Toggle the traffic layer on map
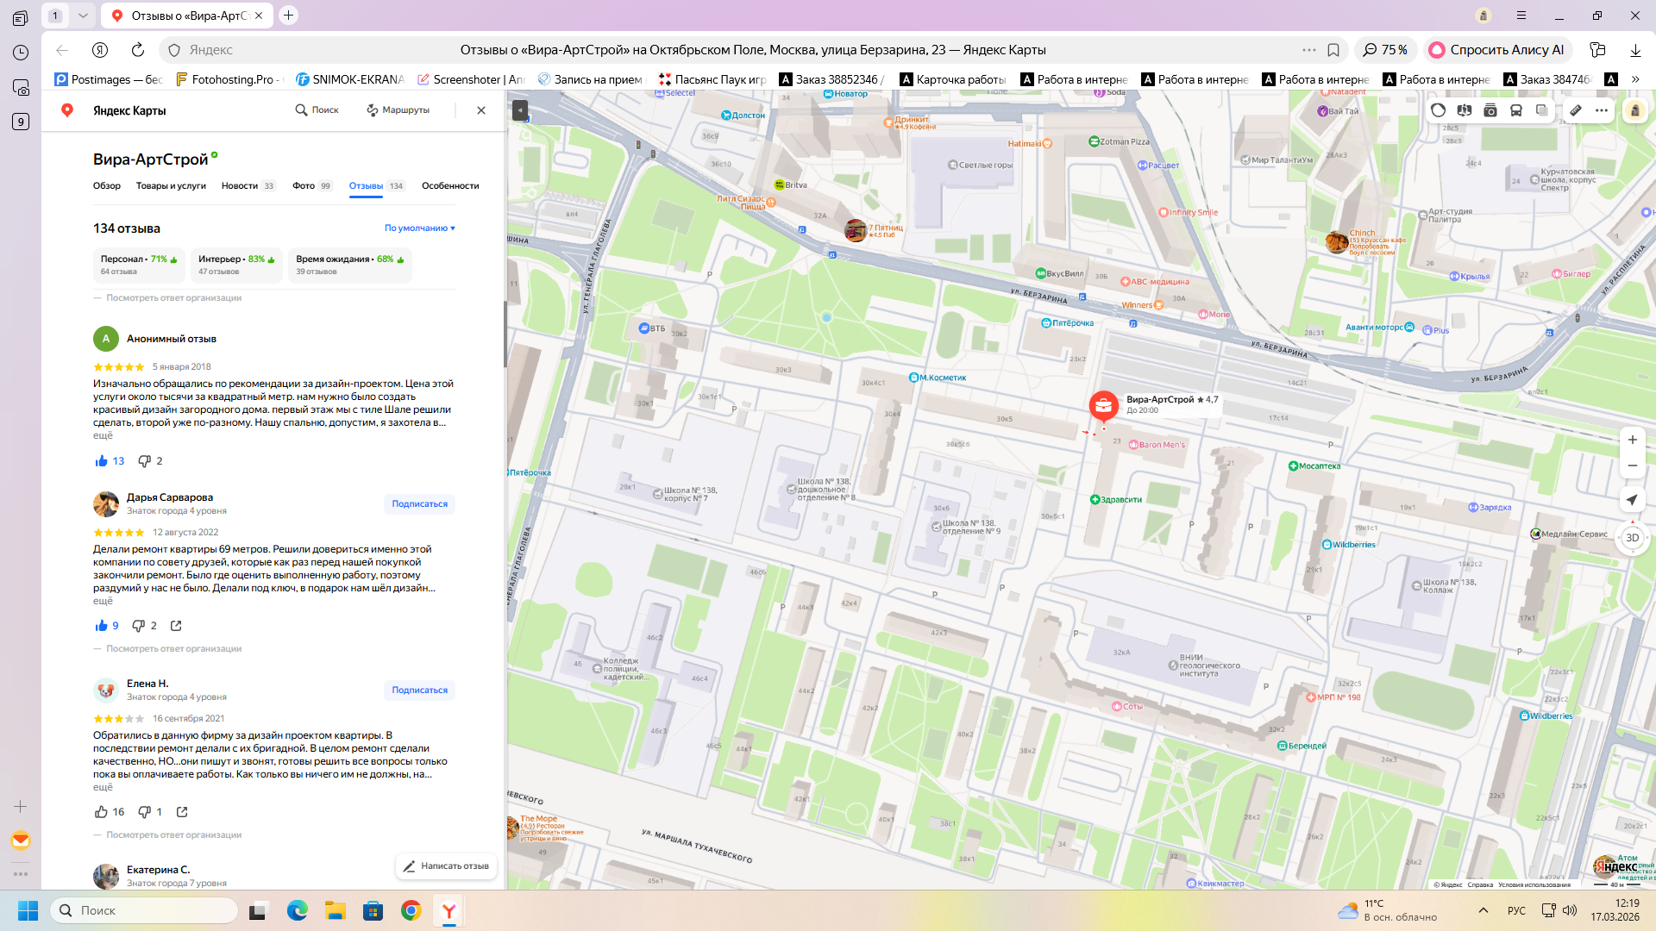 tap(1438, 110)
